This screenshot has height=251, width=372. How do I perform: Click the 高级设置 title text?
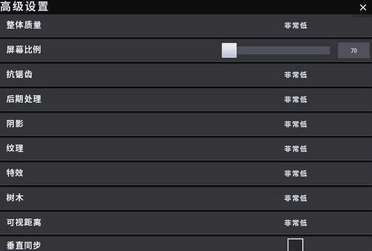24,6
